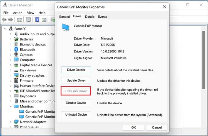Click the Audio inputs speaker icon
The image size is (208, 136).
(x=16, y=34)
